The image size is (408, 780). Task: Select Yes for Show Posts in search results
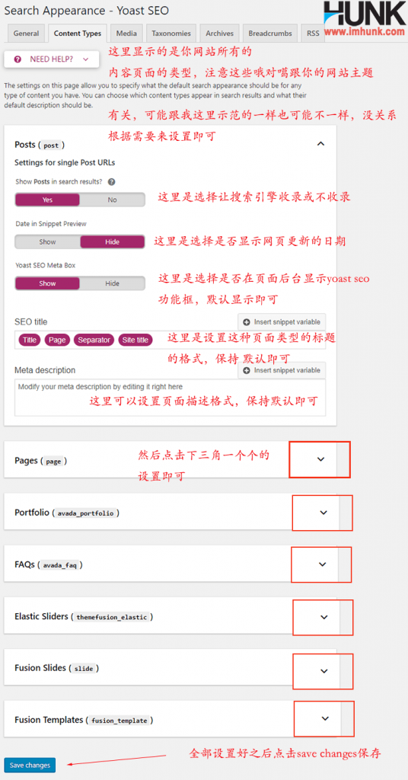47,200
